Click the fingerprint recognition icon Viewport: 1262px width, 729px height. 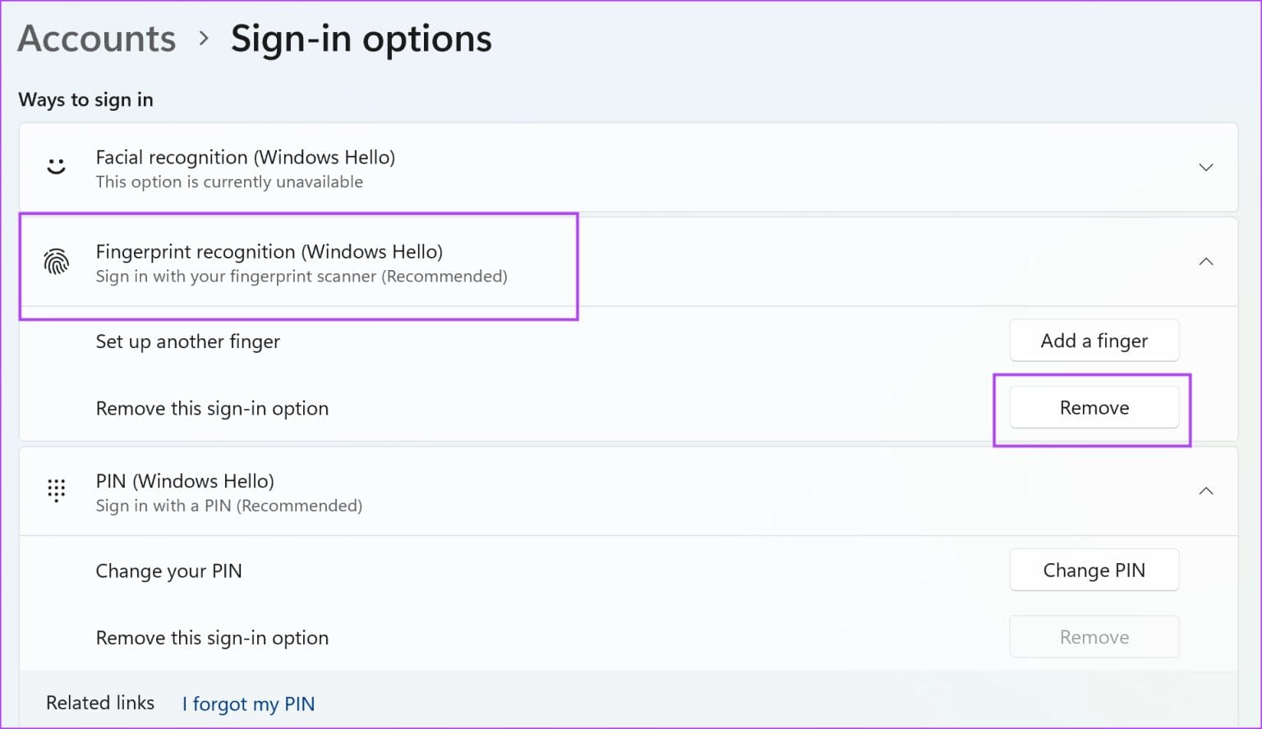[x=56, y=263]
